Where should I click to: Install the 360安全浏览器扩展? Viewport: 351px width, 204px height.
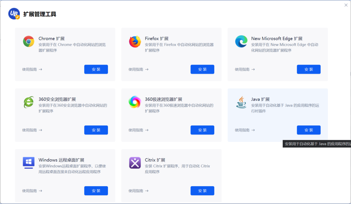click(96, 130)
